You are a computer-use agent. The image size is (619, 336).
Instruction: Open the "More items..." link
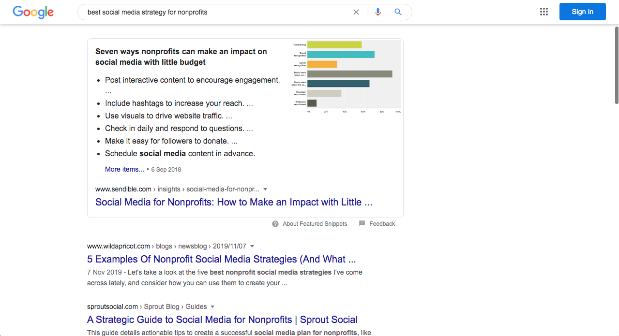[x=124, y=169]
